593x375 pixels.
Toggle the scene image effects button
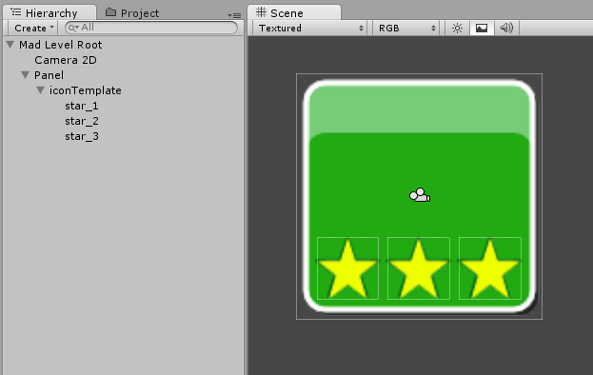(x=482, y=28)
